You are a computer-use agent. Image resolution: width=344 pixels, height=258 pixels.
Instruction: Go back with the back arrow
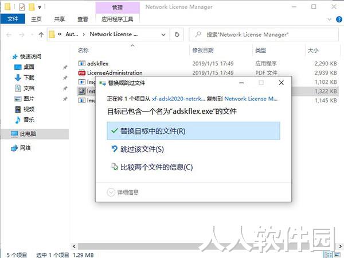tap(9, 34)
